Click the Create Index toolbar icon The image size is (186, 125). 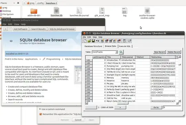click(x=115, y=41)
